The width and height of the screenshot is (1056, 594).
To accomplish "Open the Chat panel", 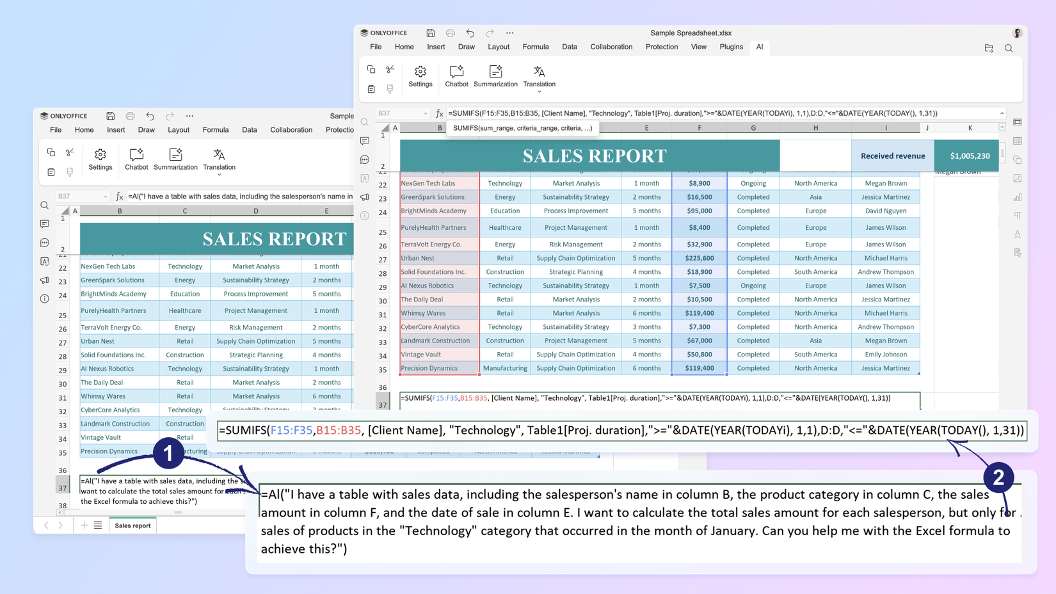I will click(365, 159).
